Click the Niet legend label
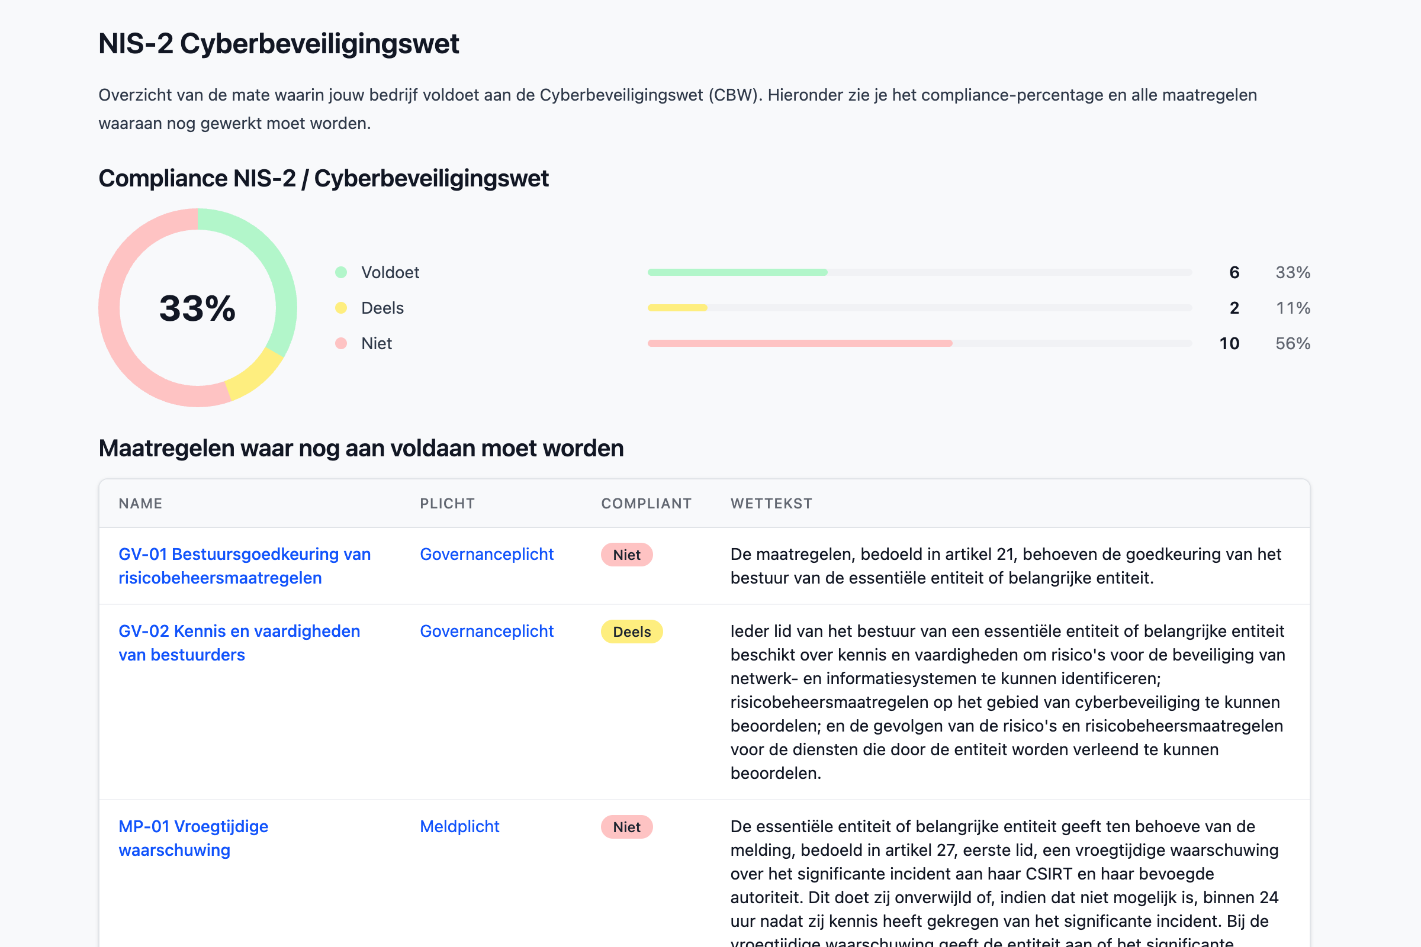The width and height of the screenshot is (1421, 947). click(x=377, y=343)
